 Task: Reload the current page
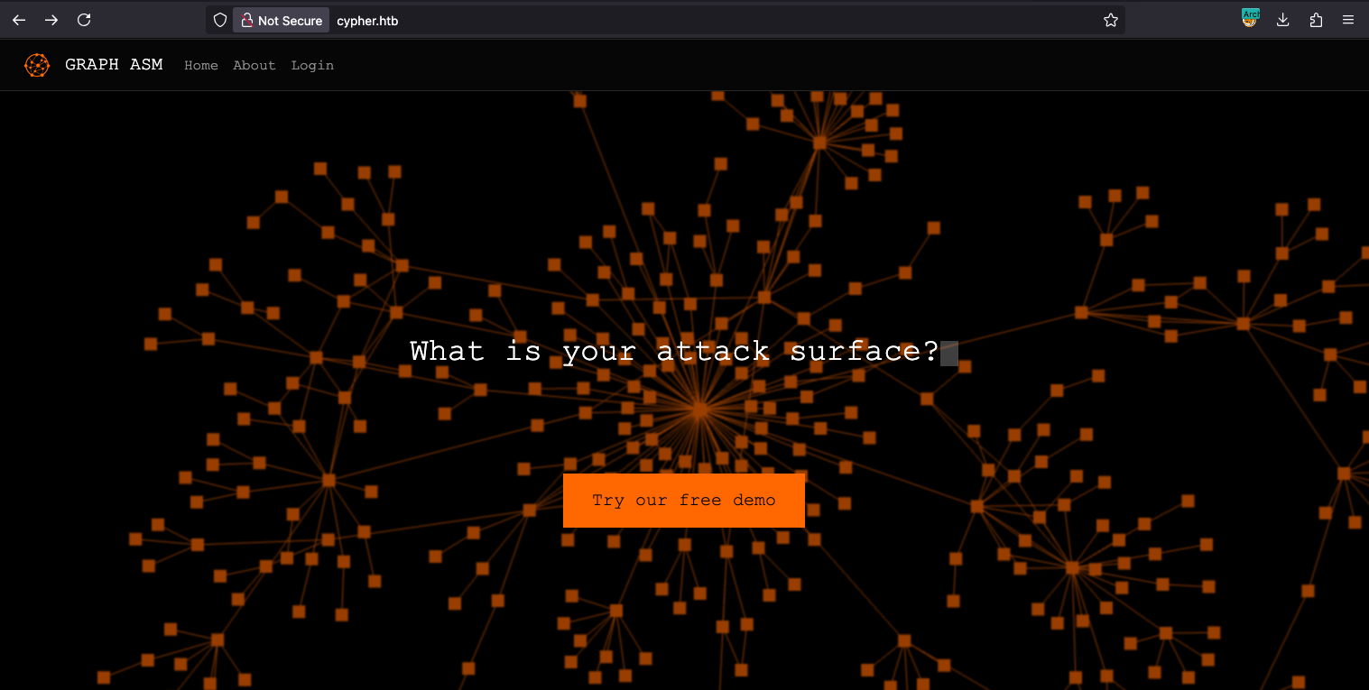click(x=84, y=20)
